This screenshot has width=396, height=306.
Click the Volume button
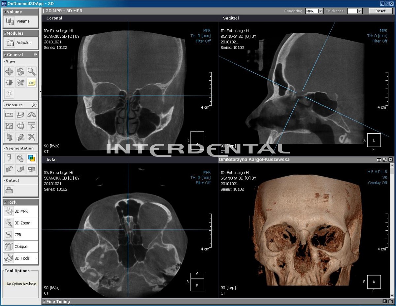pyautogui.click(x=21, y=21)
